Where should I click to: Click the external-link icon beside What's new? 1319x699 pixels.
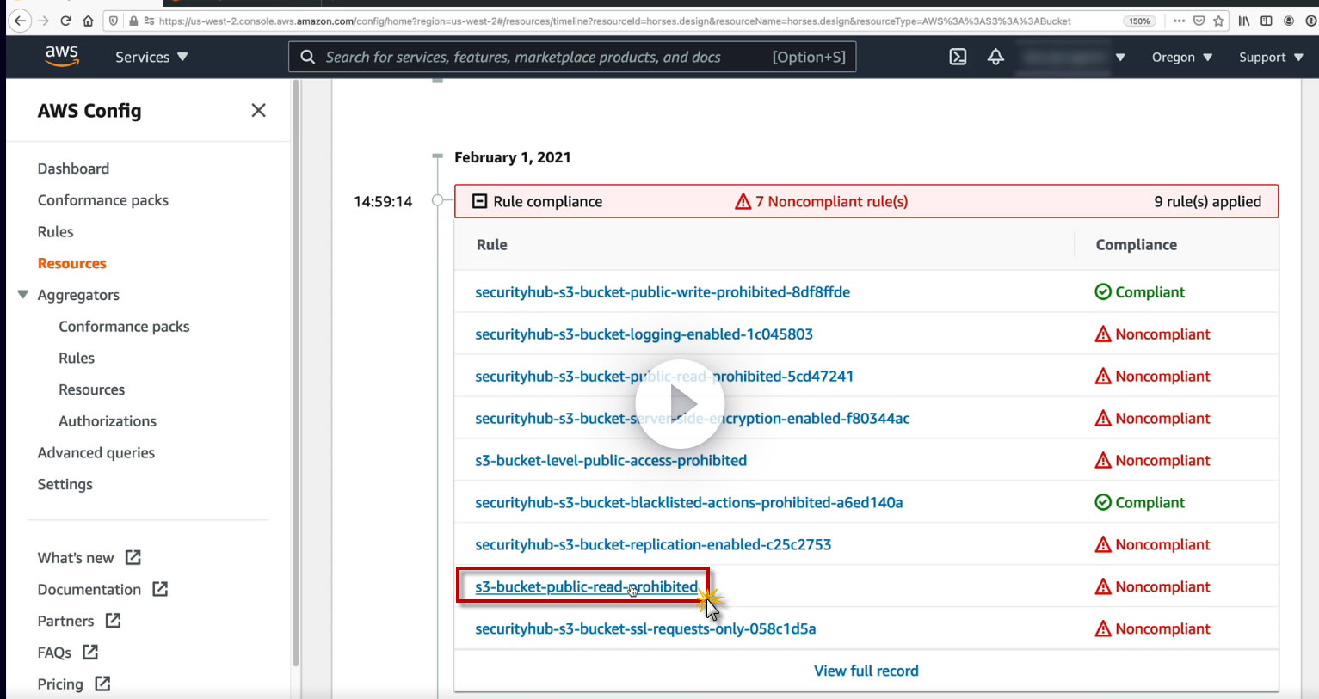133,557
